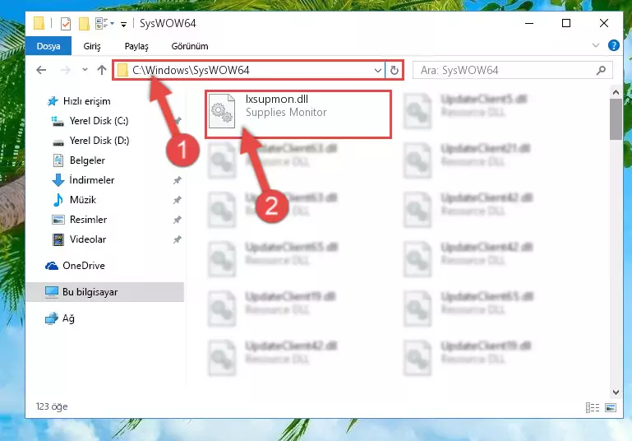Viewport: 632px width, 441px height.
Task: Go up one folder level arrow
Action: point(102,70)
